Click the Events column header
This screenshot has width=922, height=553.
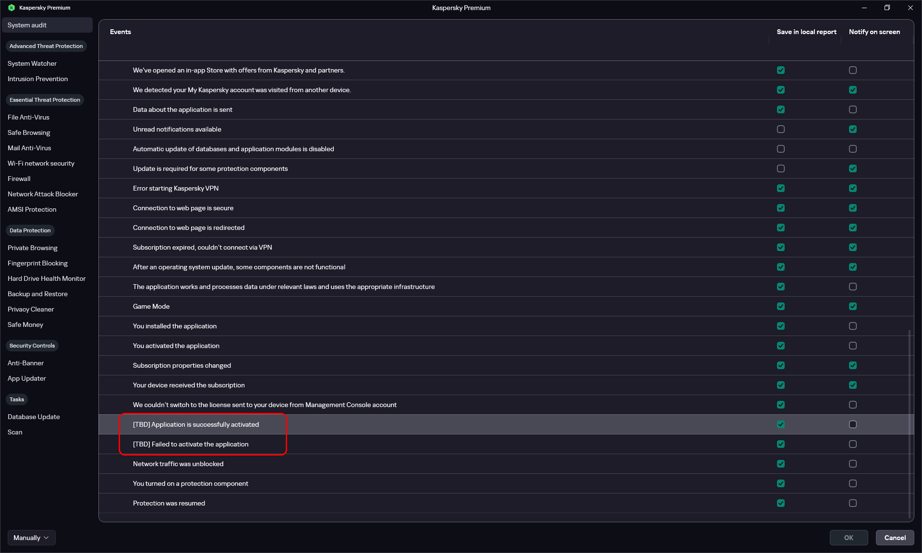point(121,32)
